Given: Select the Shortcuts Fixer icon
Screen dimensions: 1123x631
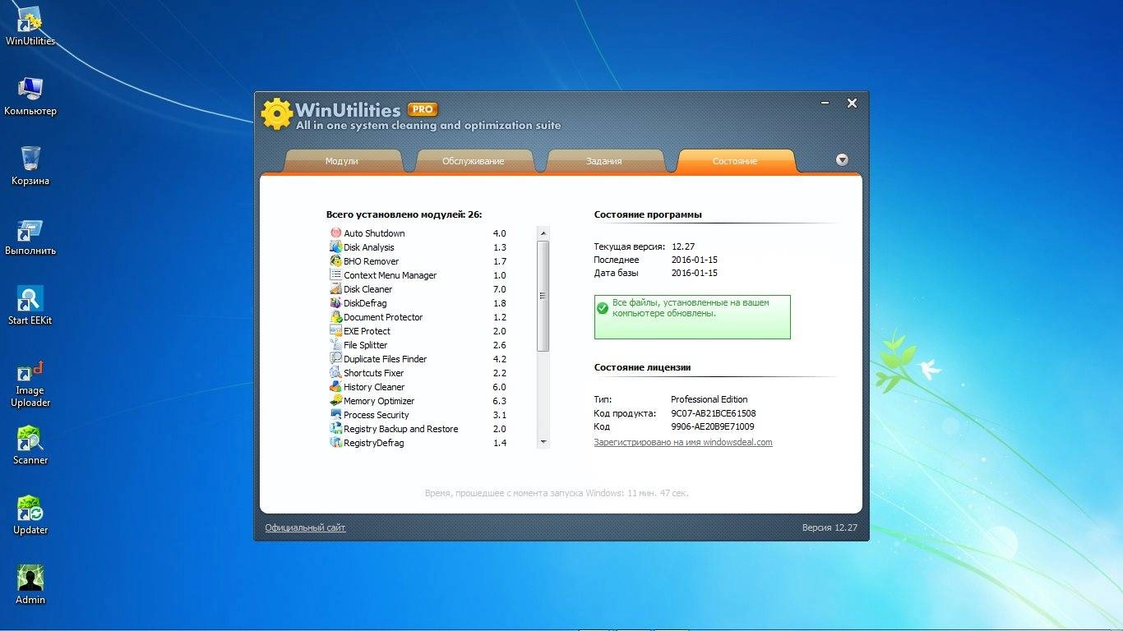Looking at the screenshot, I should (x=335, y=373).
